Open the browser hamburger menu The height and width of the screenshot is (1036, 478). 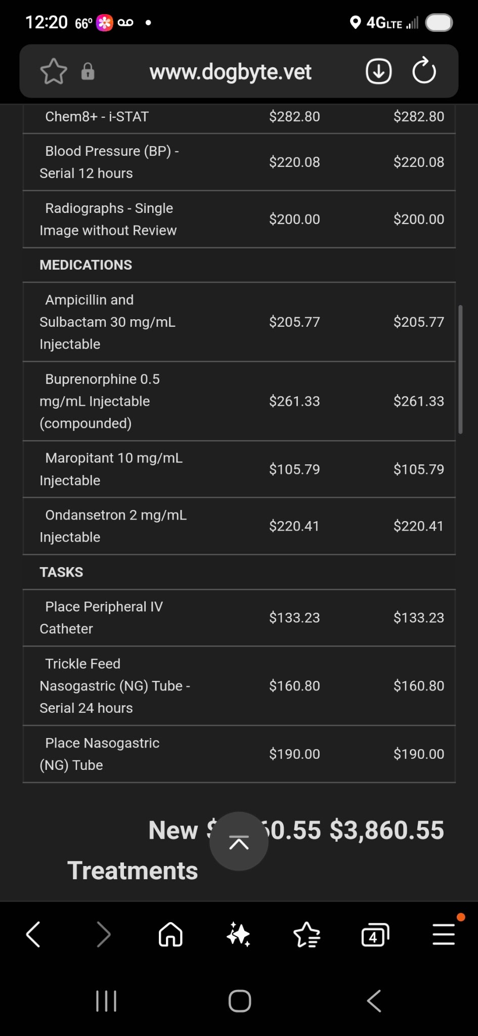pos(444,934)
